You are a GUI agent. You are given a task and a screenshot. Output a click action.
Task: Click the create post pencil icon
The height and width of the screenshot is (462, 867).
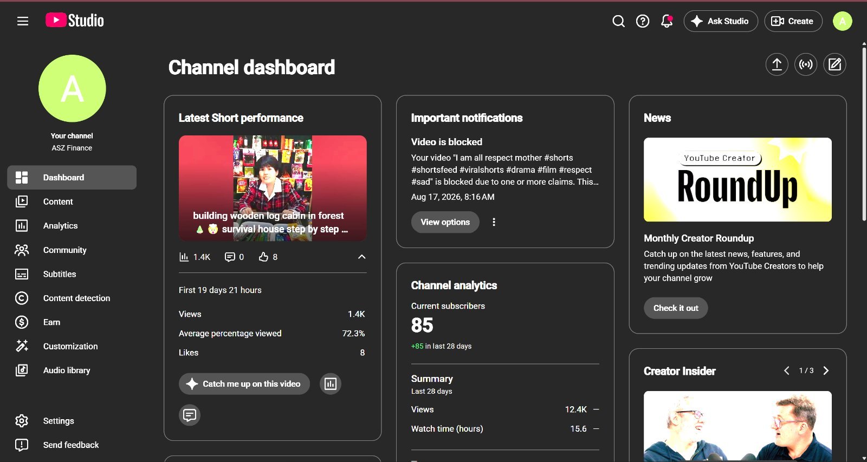point(835,64)
